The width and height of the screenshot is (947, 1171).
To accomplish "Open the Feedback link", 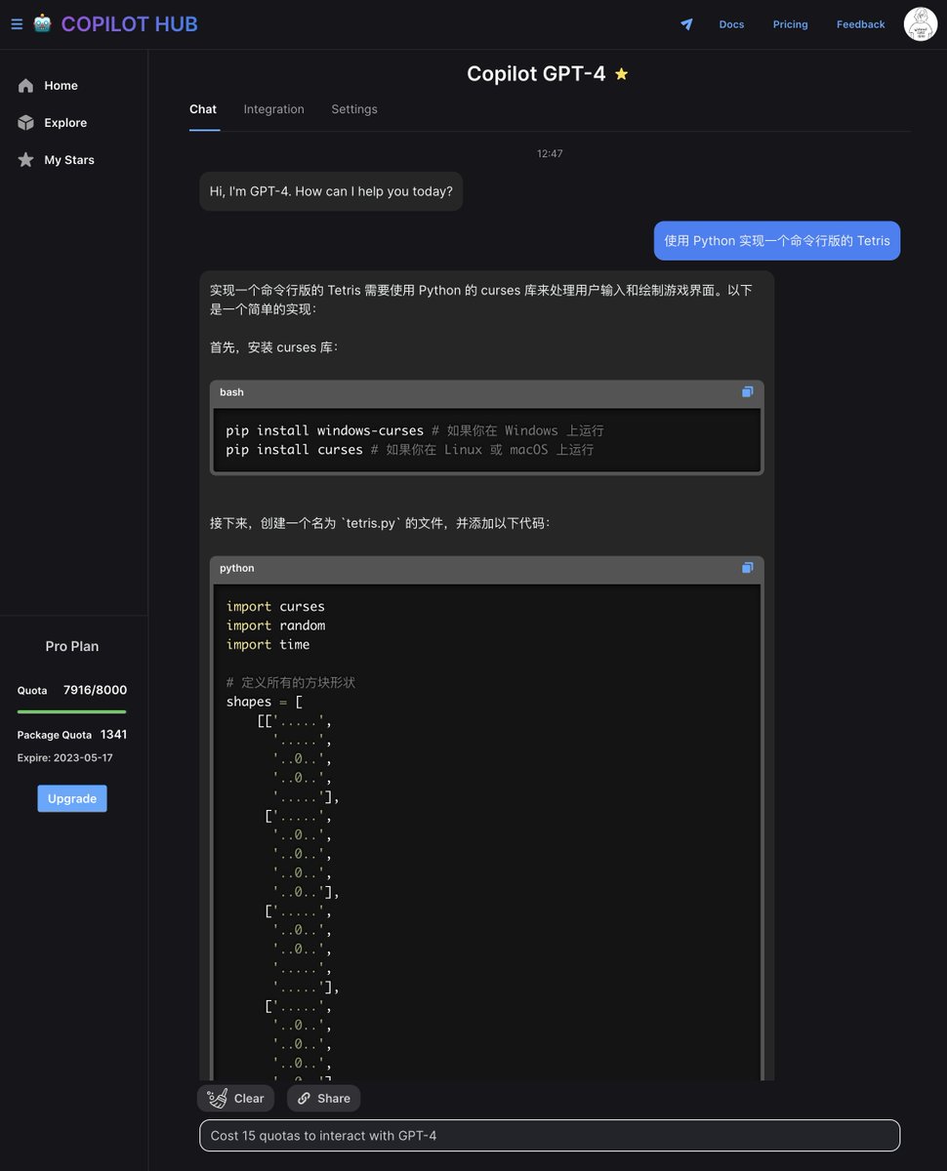I will pos(860,24).
